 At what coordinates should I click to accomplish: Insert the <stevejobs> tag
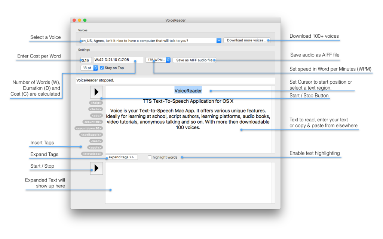(x=92, y=153)
